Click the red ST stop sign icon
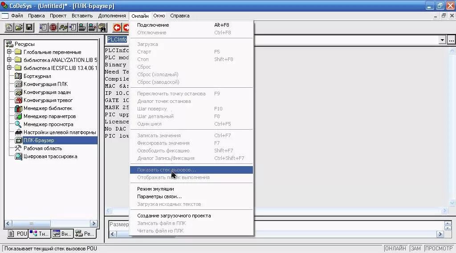This screenshot has height=253, width=456. [x=53, y=28]
